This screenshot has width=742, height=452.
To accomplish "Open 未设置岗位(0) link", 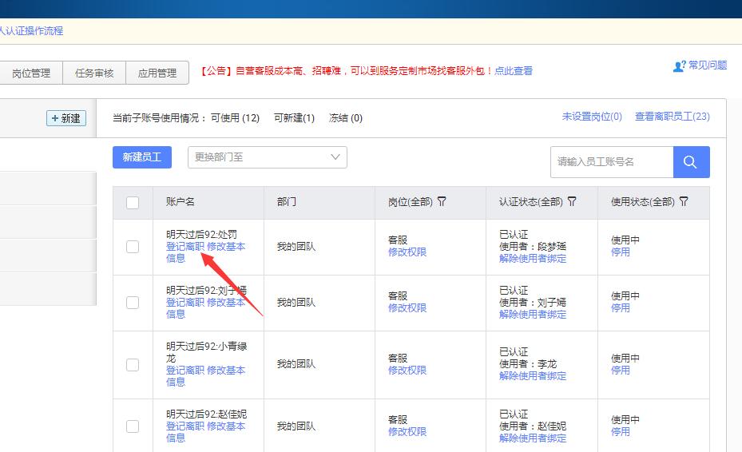I will (592, 117).
